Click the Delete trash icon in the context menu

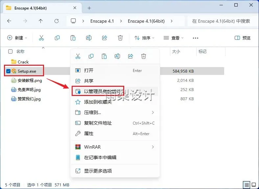point(144,56)
